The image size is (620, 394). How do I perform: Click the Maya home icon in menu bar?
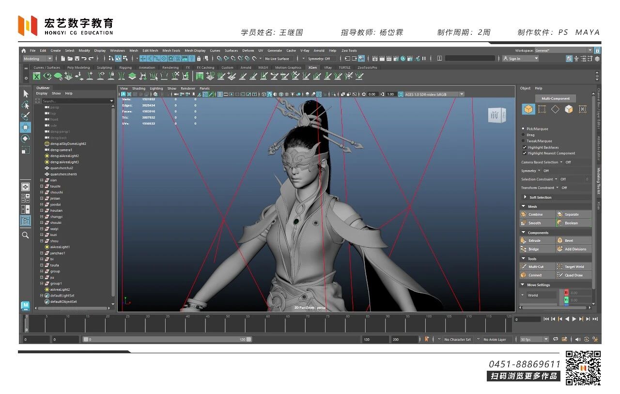coord(23,50)
